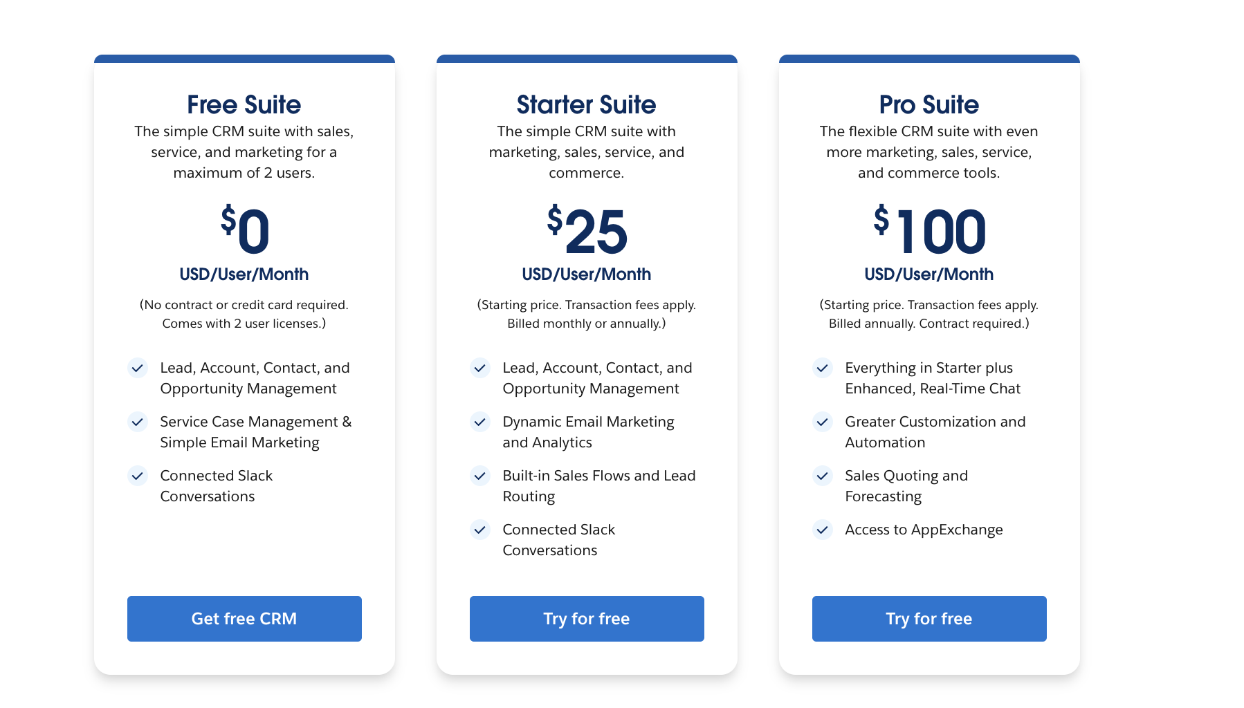Click checkmark beside Everything in Starter plus

coord(823,368)
